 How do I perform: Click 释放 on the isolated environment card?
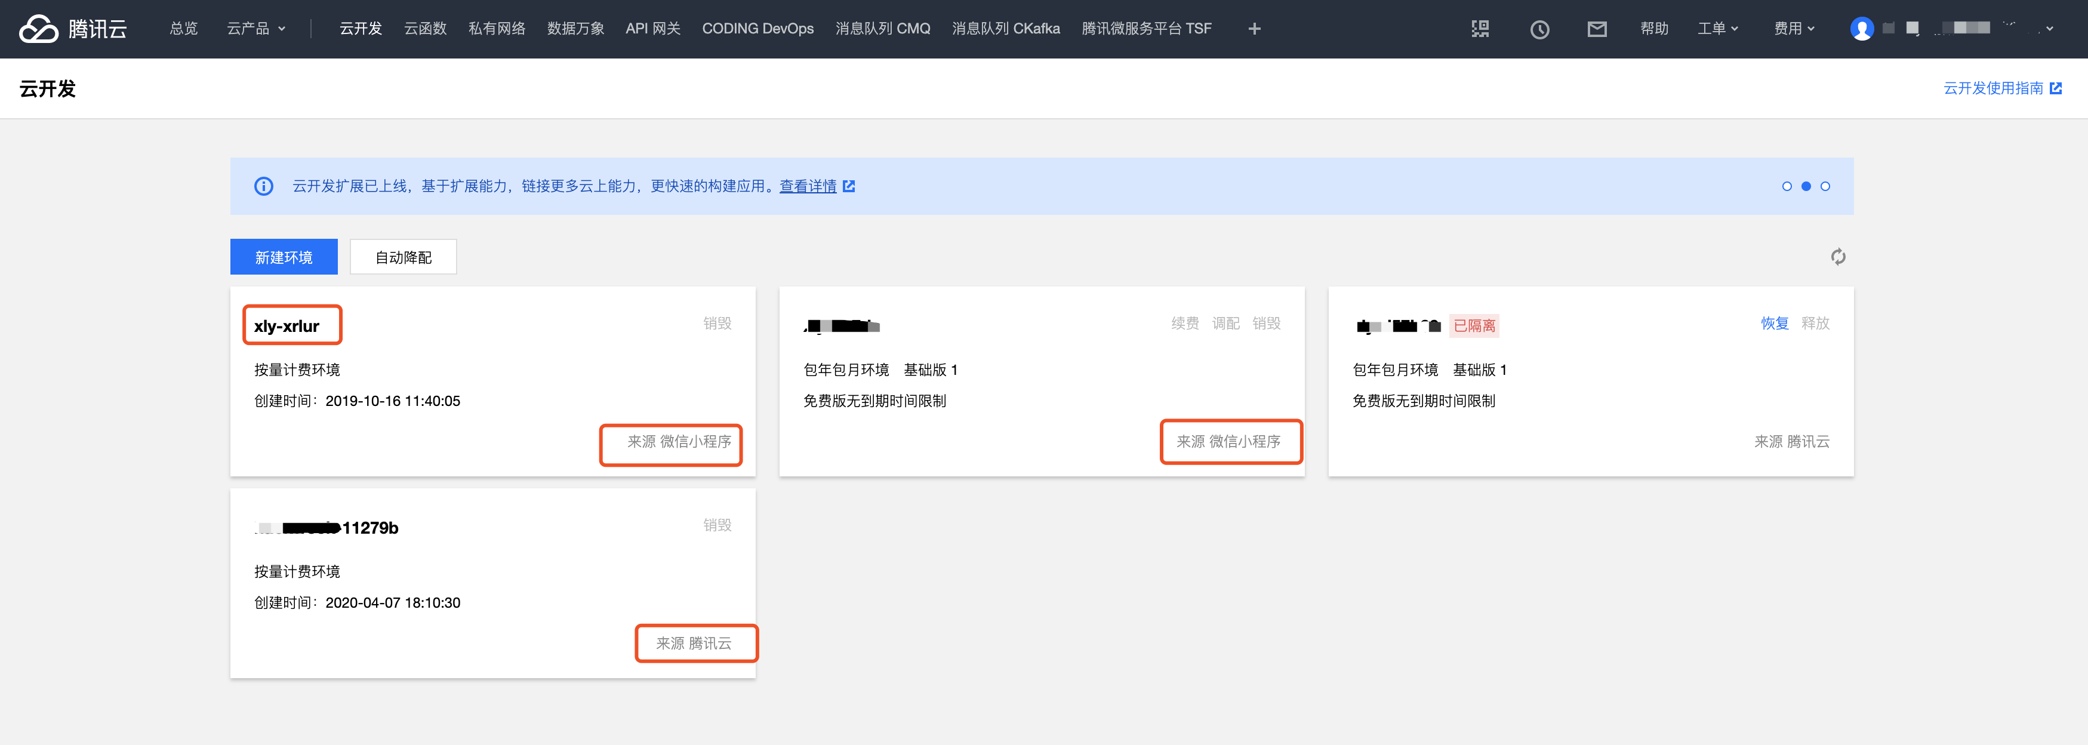1816,324
